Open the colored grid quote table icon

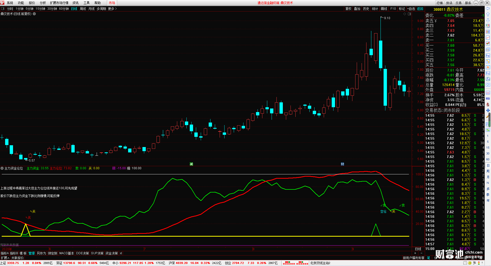[x=488, y=32]
